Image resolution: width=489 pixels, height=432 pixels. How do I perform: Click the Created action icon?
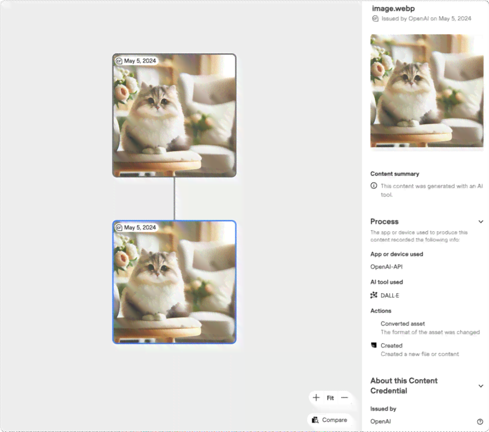coord(374,345)
